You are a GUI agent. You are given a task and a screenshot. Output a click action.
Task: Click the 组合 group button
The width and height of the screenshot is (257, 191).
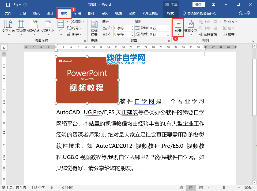(x=230, y=28)
